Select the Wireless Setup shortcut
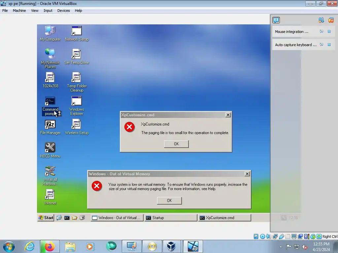Screen dimensions: 338x253 click(x=77, y=127)
